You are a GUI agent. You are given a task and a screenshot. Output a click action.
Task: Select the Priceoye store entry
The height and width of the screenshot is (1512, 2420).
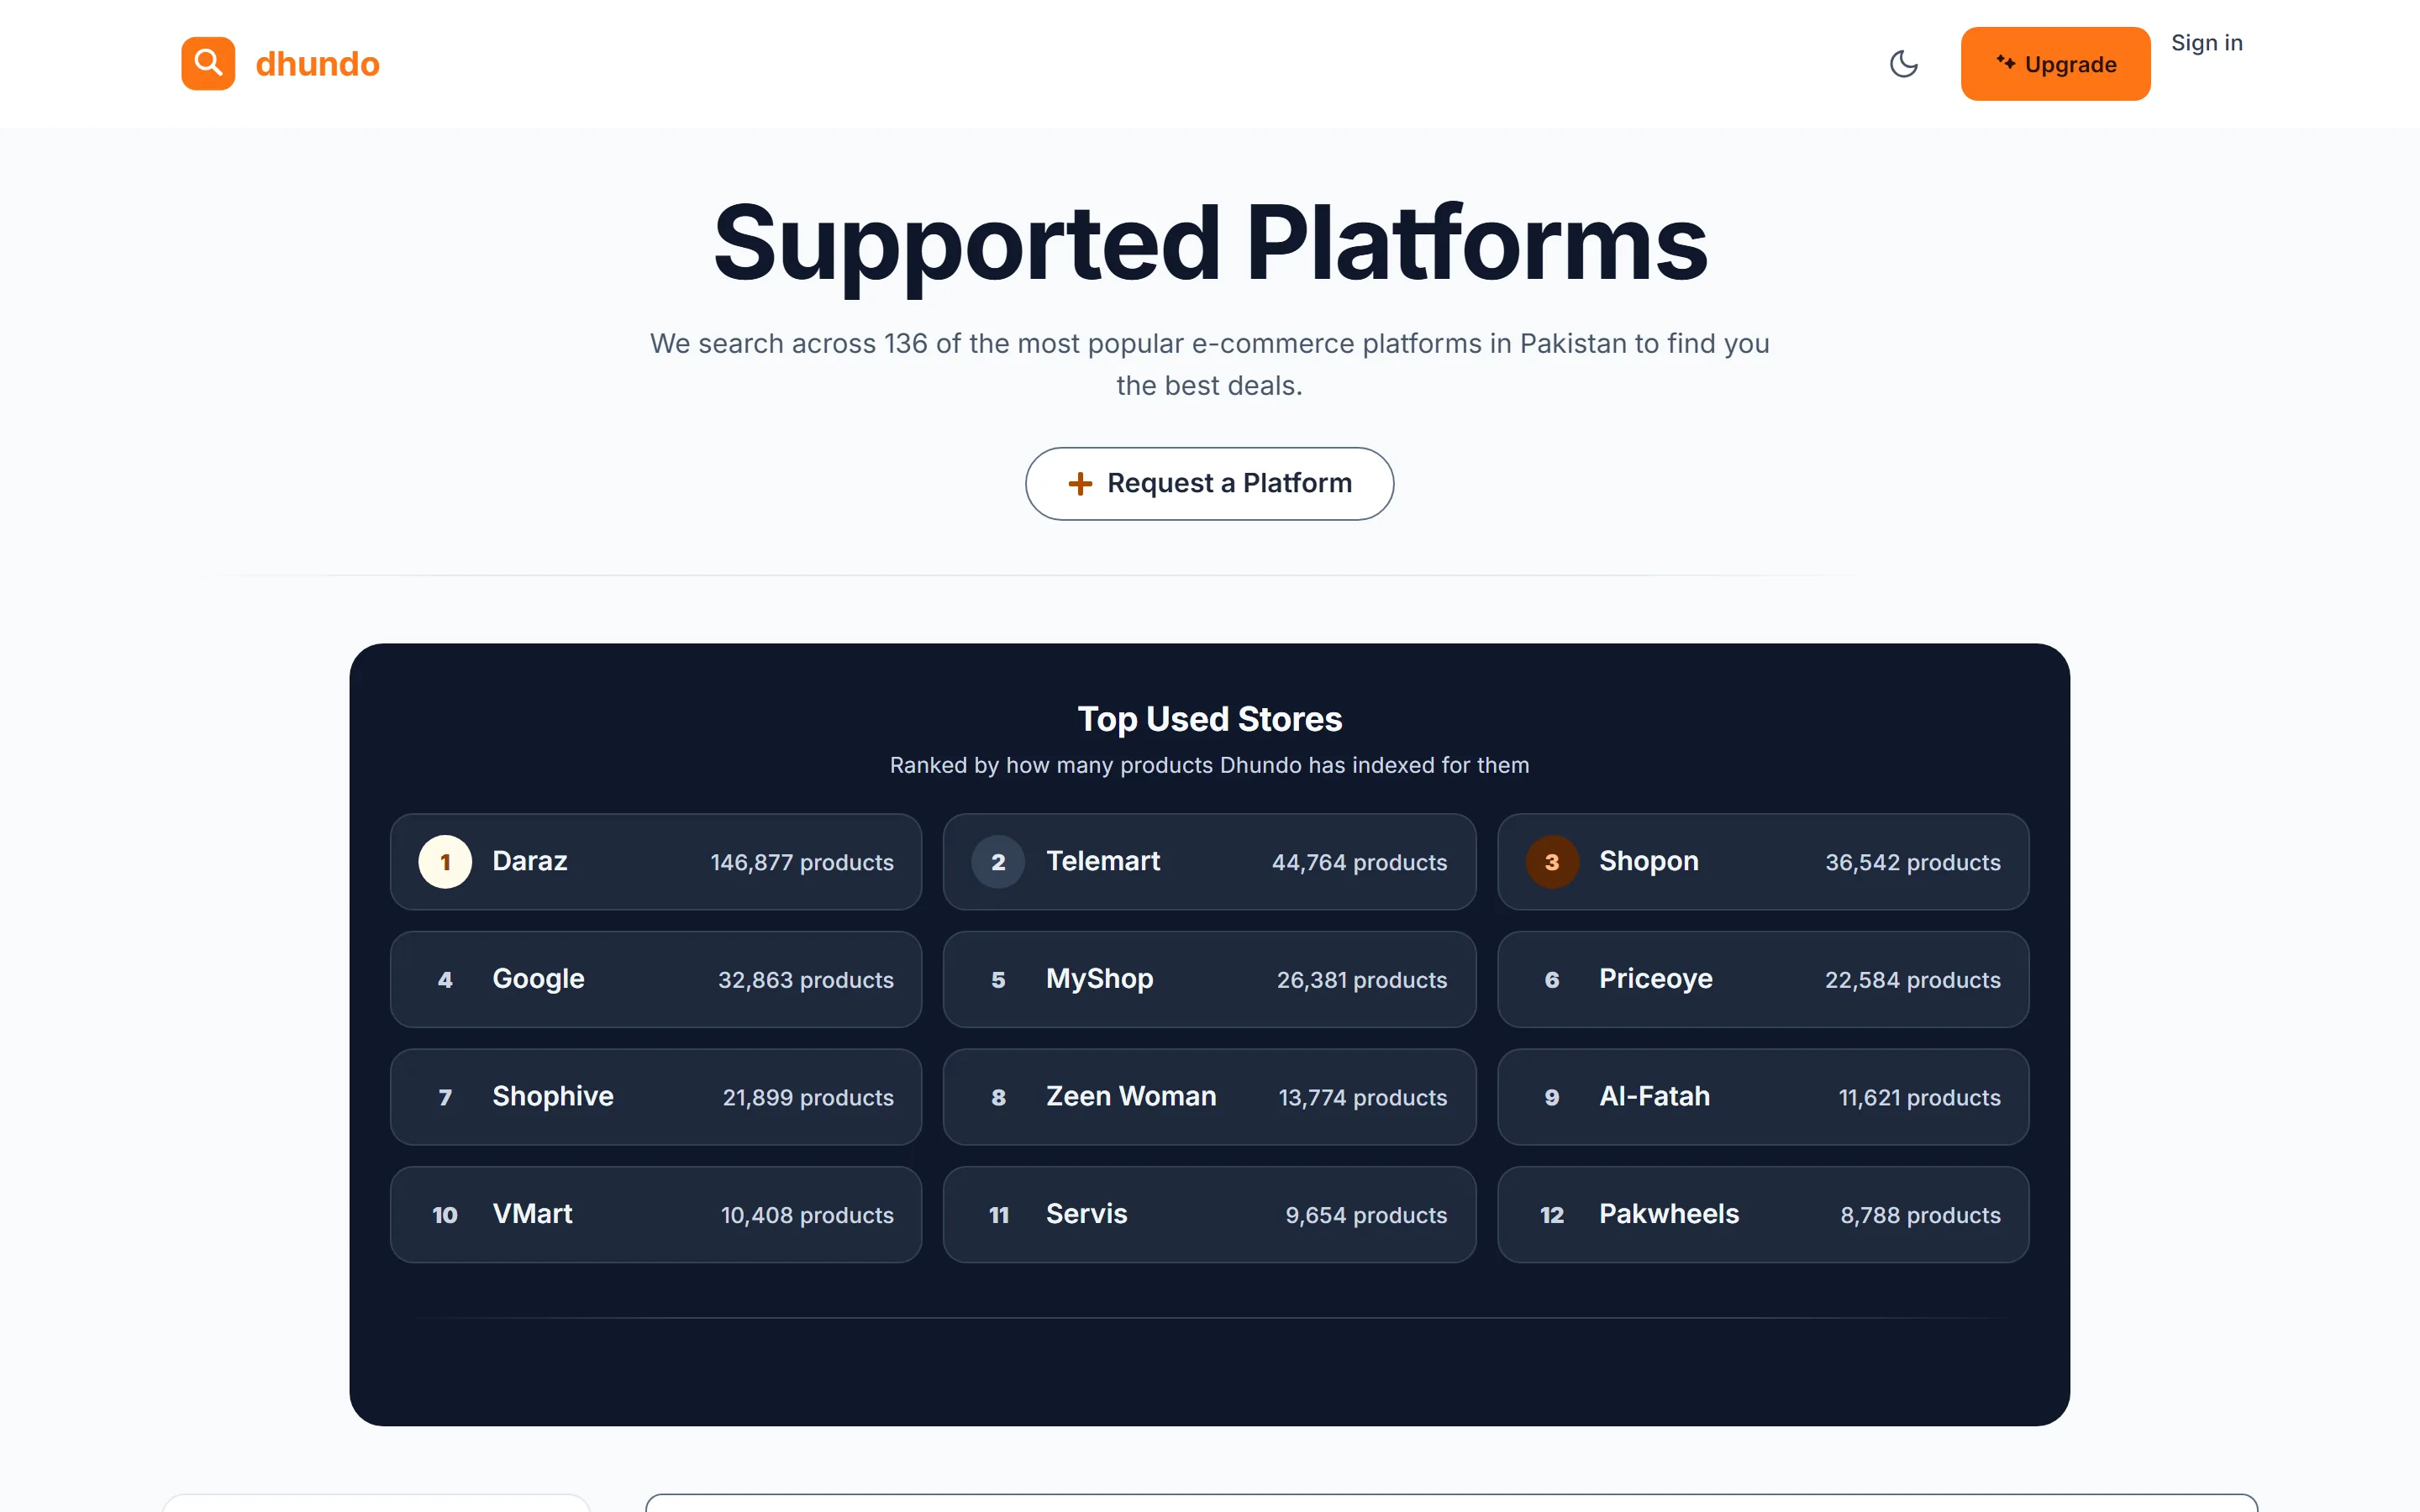[1763, 979]
